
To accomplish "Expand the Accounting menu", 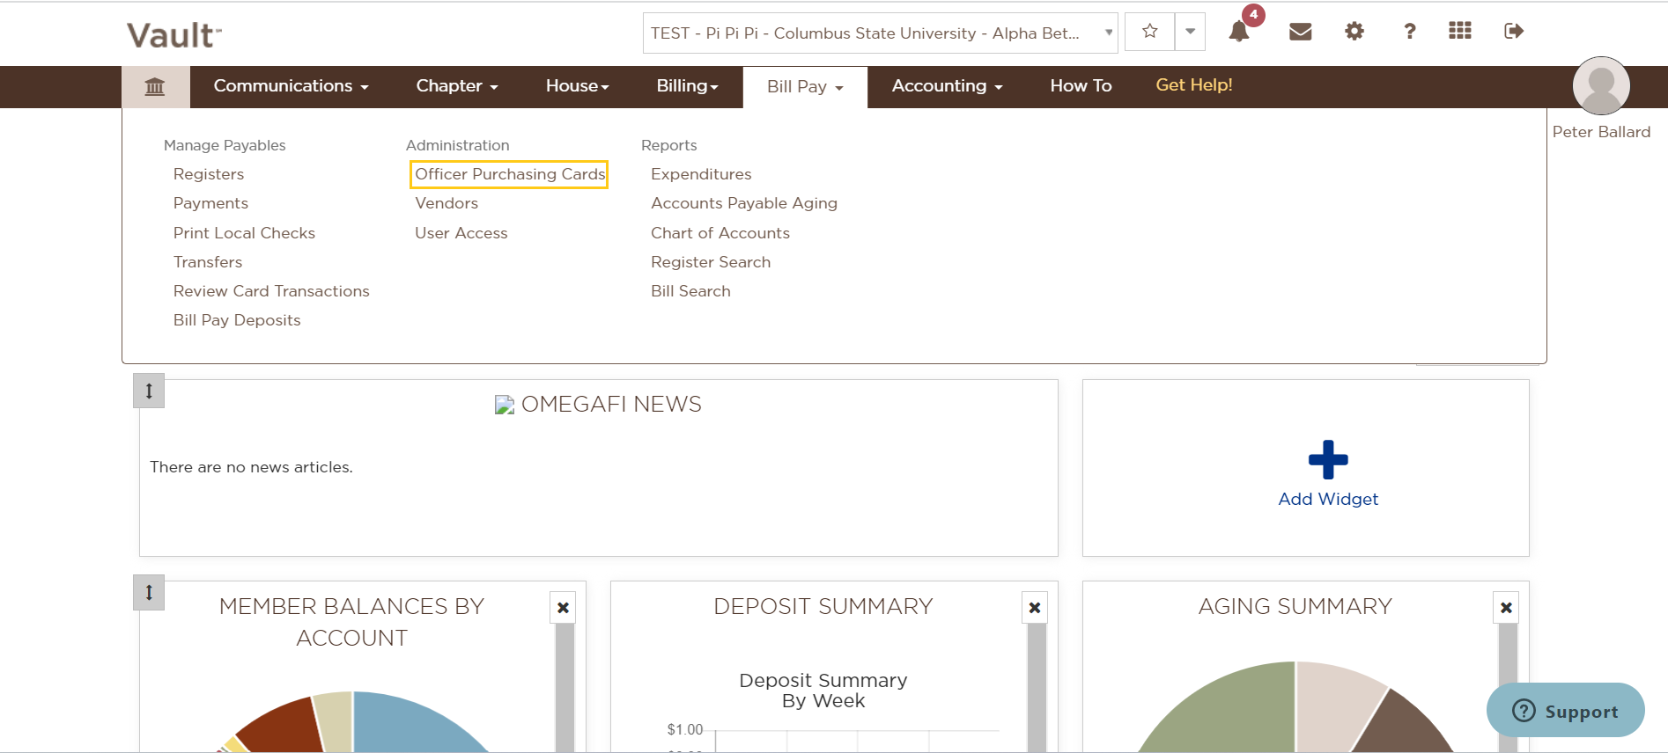I will click(947, 86).
